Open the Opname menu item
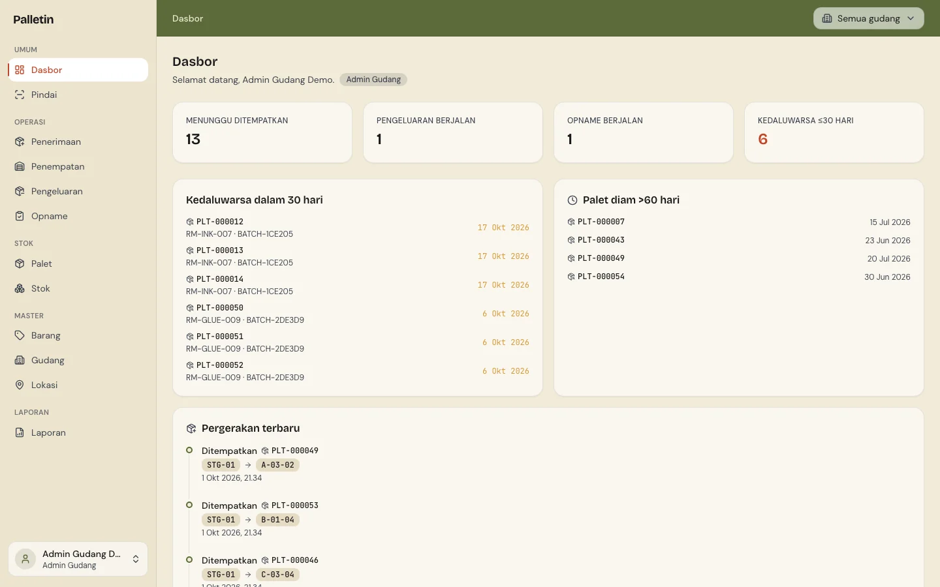This screenshot has width=940, height=587. pyautogui.click(x=78, y=216)
